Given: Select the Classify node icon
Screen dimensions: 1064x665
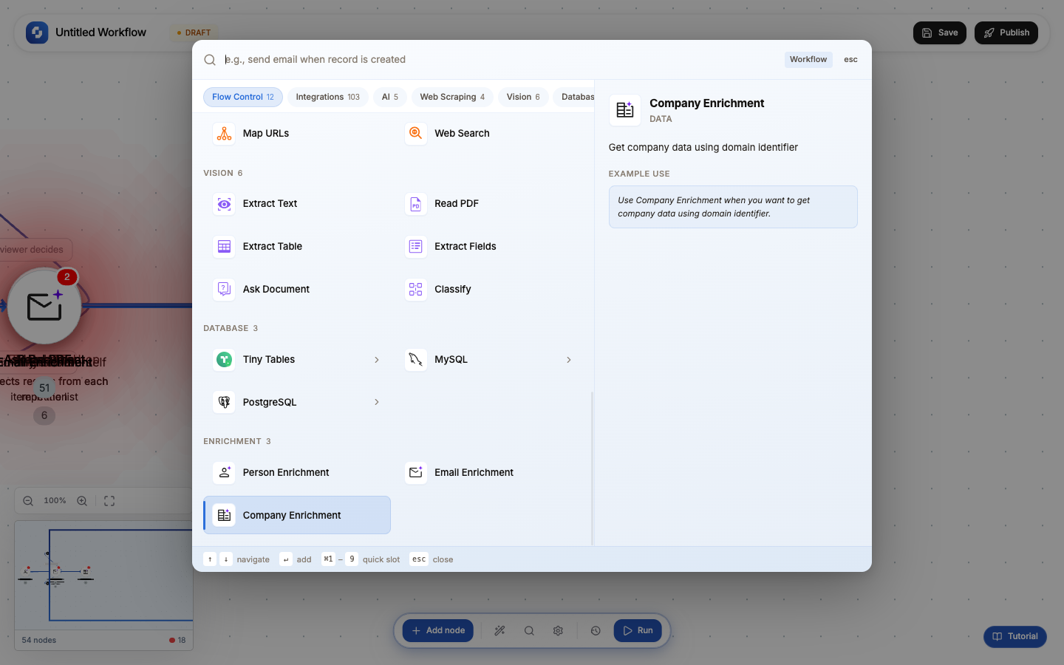Looking at the screenshot, I should tap(416, 290).
